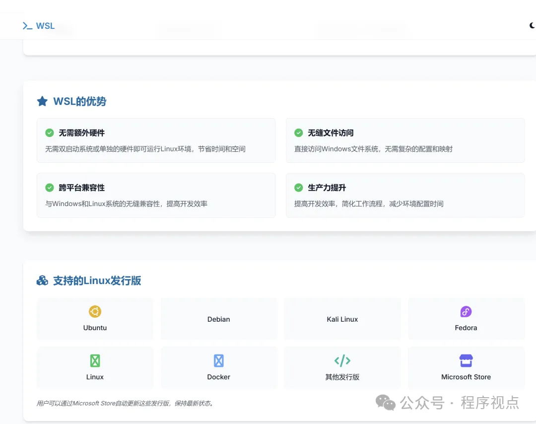Click the WSL brand text in header
Viewport: 536px width, 424px height.
[x=45, y=26]
